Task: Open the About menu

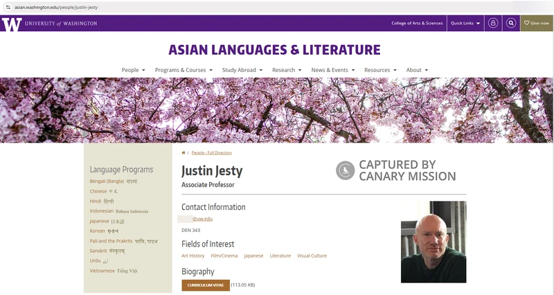Action: pos(418,70)
